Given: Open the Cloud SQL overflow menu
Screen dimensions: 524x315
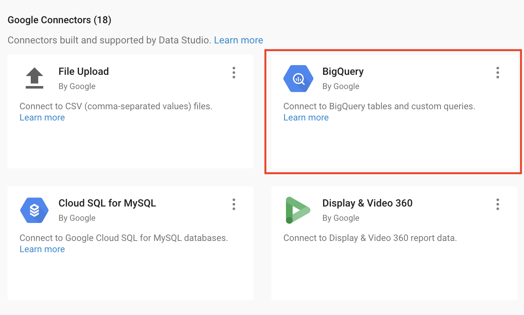Looking at the screenshot, I should tap(234, 204).
